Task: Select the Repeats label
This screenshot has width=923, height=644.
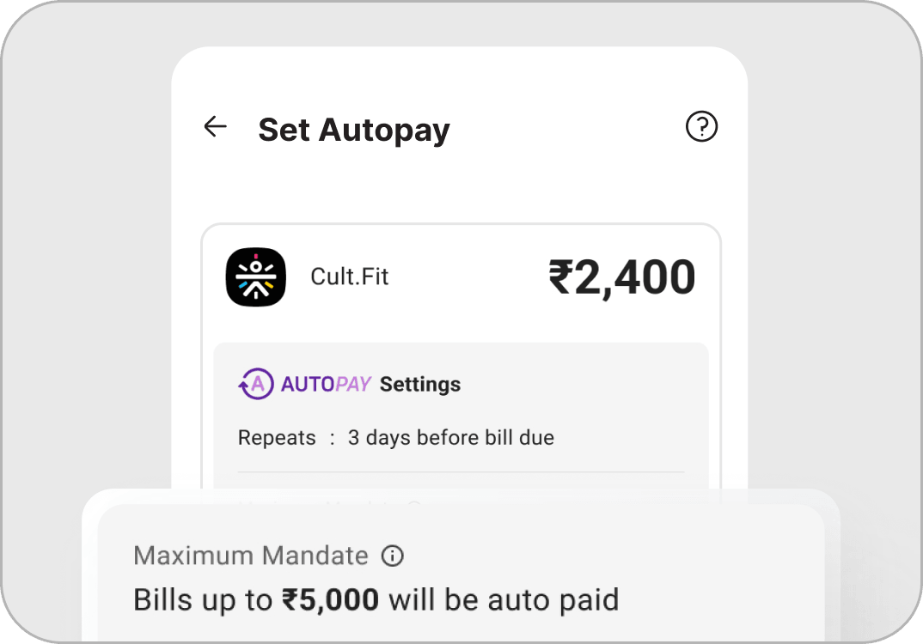Action: [277, 437]
